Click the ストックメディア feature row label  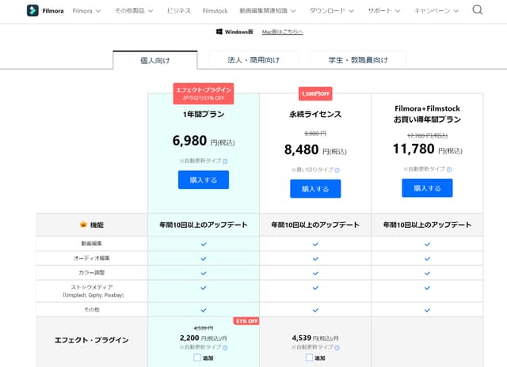click(92, 291)
